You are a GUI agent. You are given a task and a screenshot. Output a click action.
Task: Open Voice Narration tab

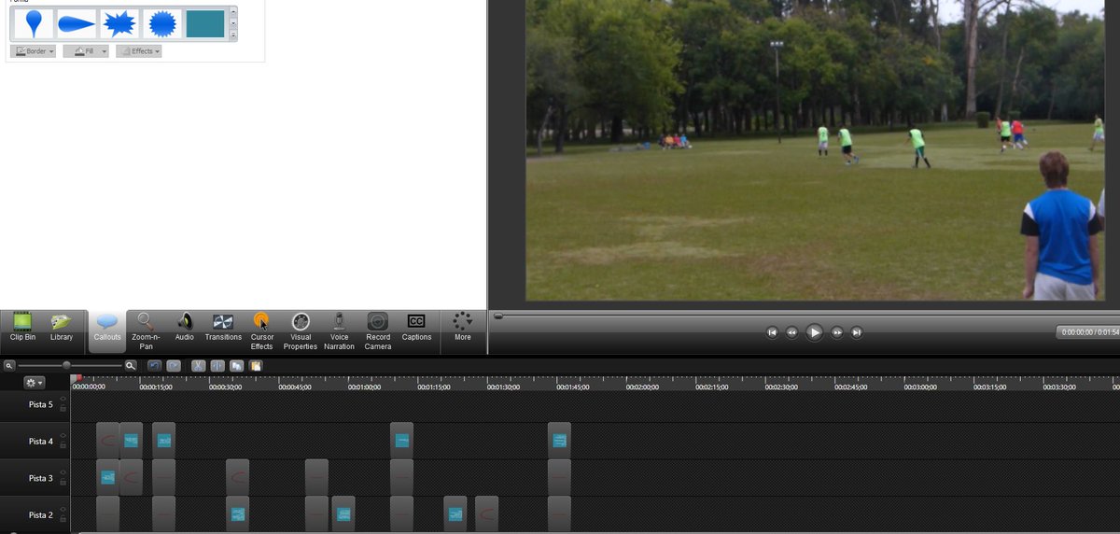coord(340,330)
